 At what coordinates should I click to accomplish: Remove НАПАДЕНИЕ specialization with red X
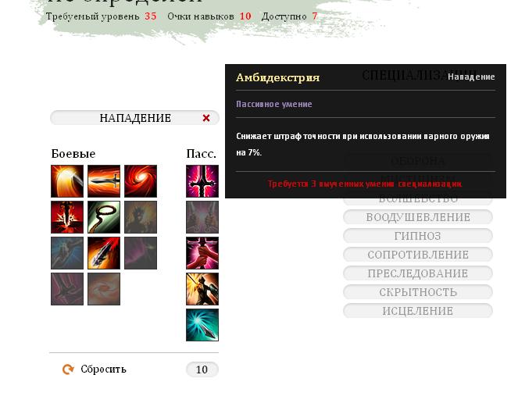[206, 118]
